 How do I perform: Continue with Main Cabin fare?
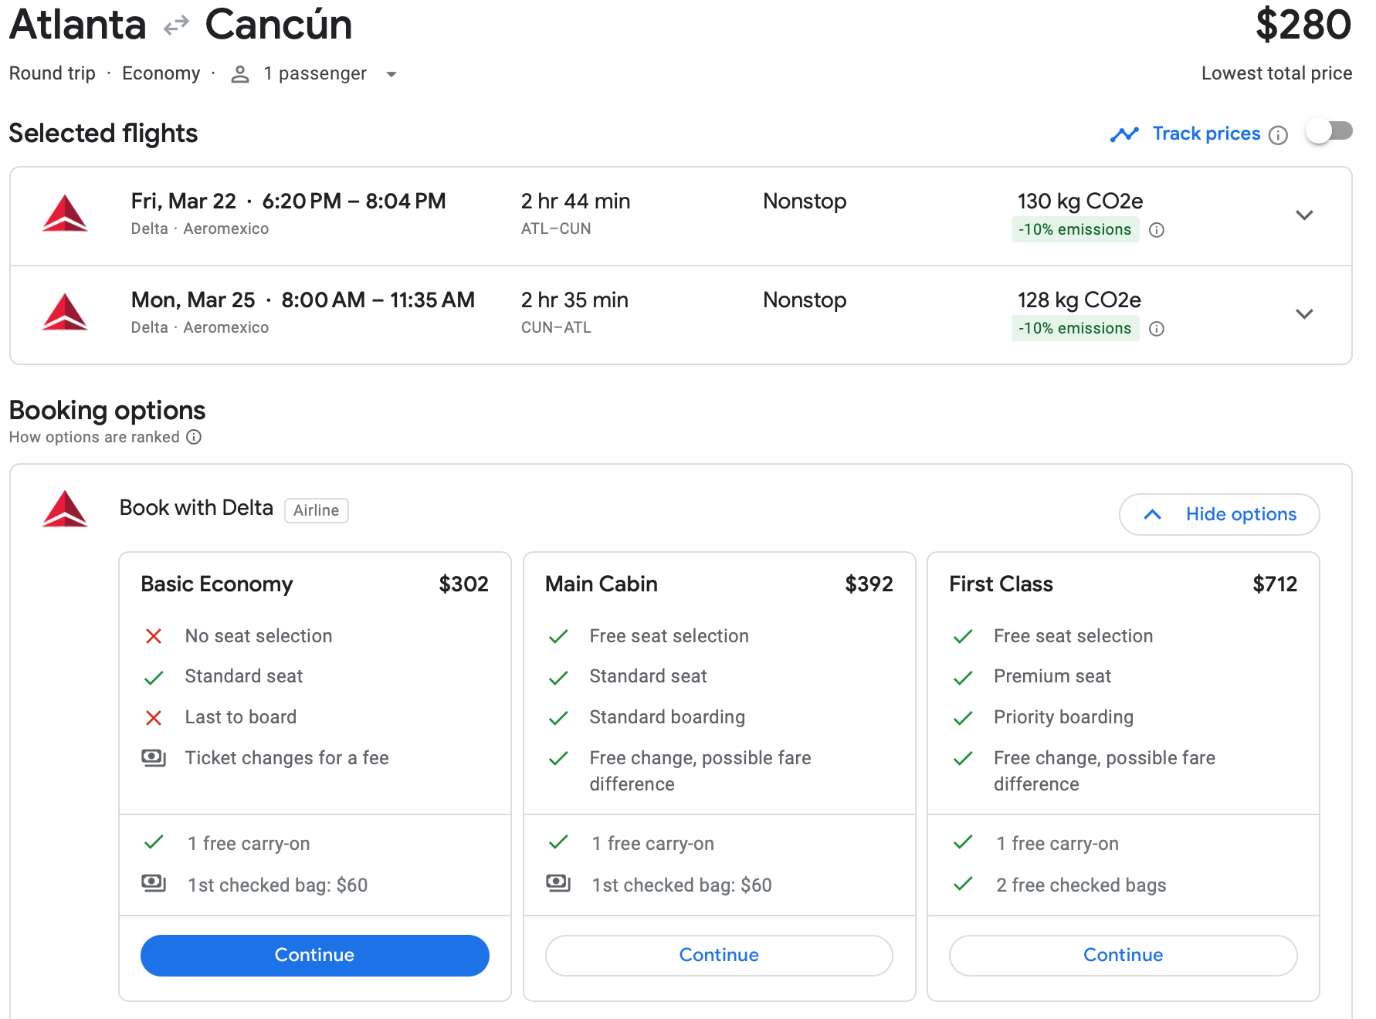718,955
